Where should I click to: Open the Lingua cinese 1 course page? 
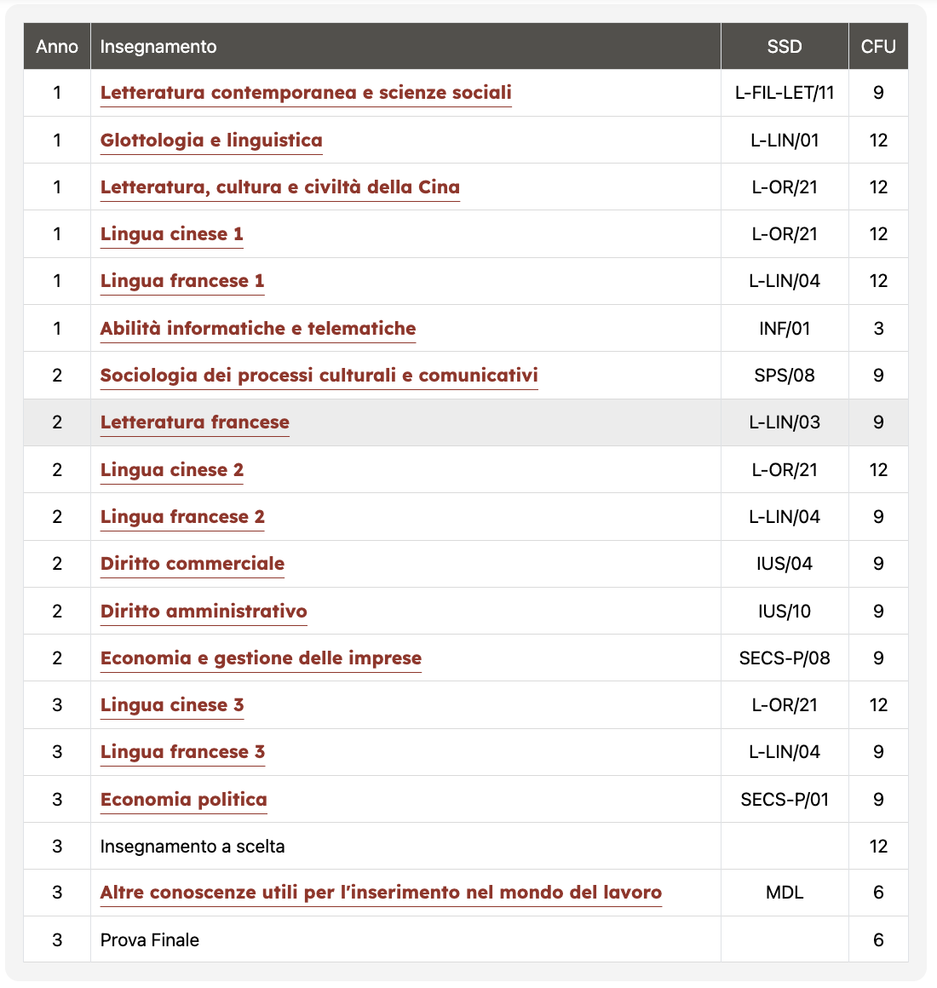click(171, 234)
